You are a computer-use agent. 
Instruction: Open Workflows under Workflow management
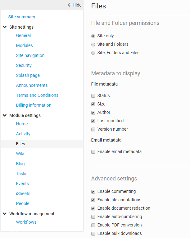[x=26, y=222]
